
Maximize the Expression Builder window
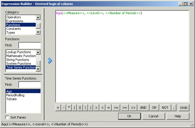pyautogui.click(x=186, y=4)
